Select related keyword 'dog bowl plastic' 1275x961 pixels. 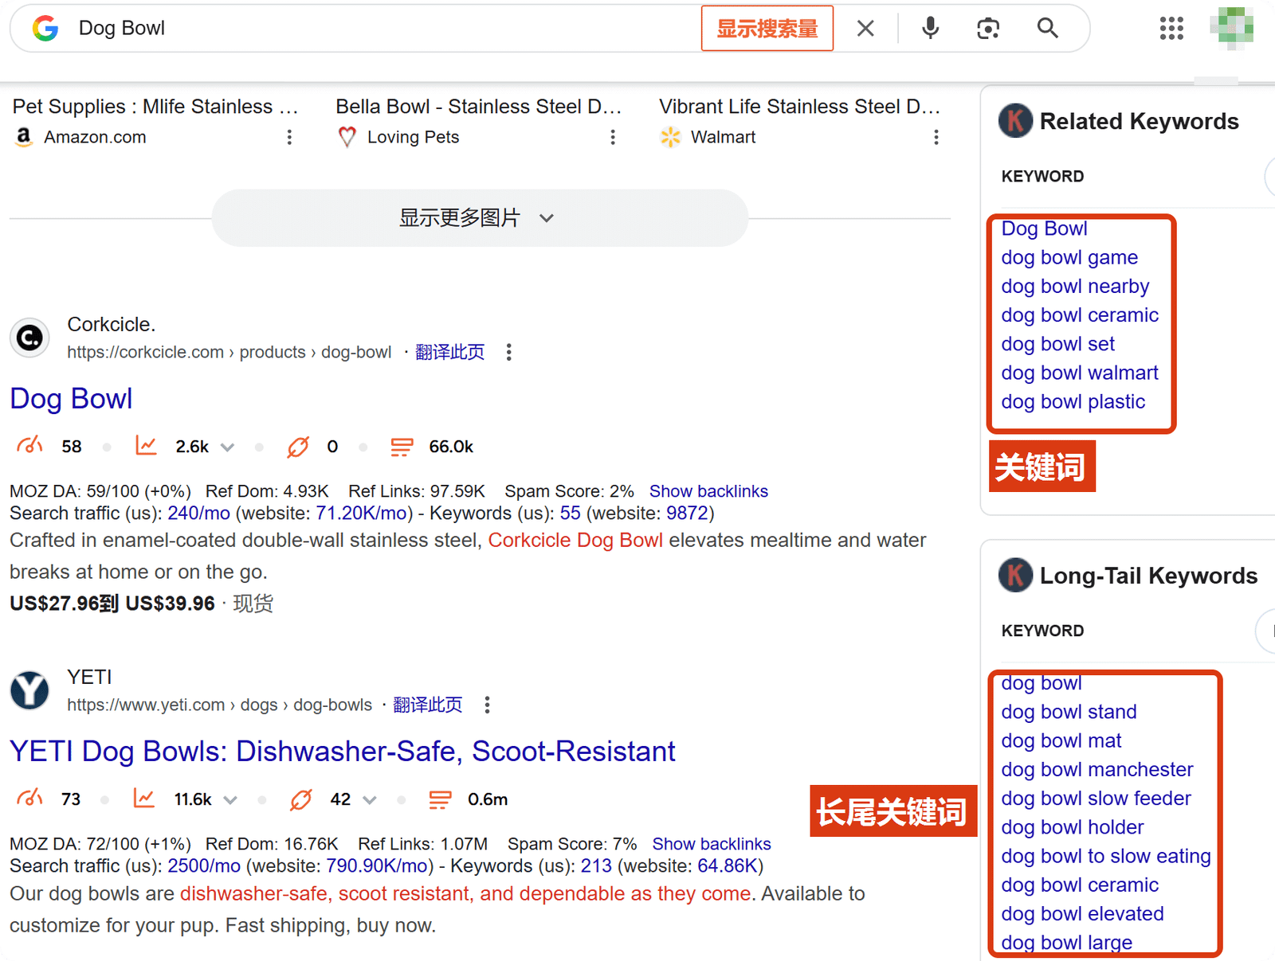1073,401
